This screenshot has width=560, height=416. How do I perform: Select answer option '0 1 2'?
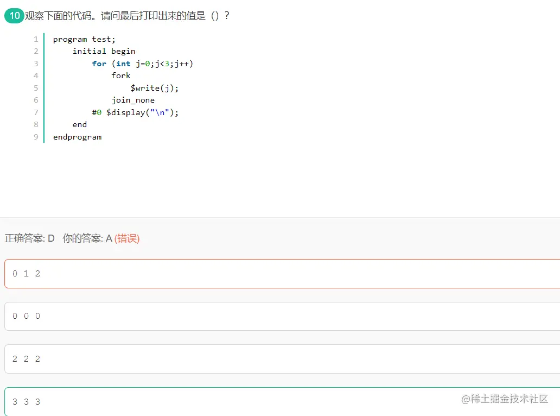point(282,274)
